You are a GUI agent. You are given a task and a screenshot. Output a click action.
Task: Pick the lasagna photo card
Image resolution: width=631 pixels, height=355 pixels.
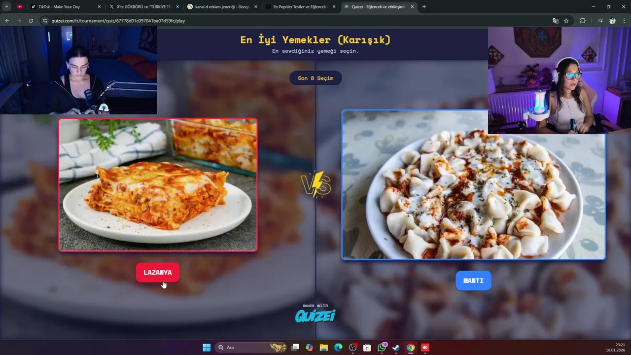[x=158, y=185]
